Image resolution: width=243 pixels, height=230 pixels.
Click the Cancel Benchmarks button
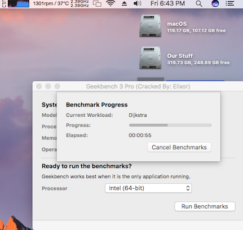tap(179, 147)
